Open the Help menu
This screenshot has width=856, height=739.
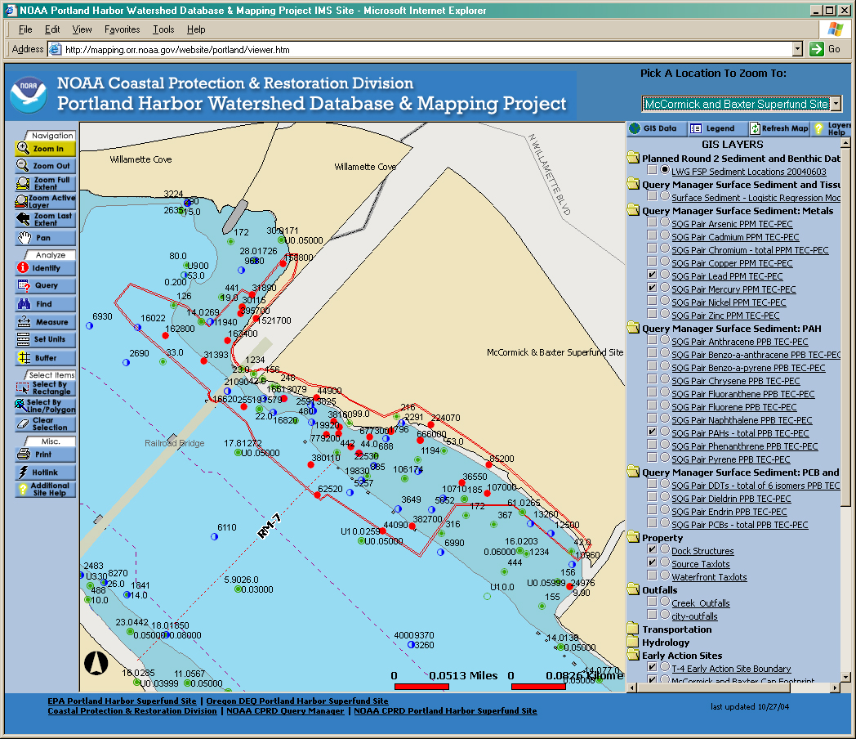tap(196, 29)
